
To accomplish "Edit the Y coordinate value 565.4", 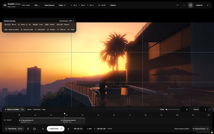I will click(x=83, y=5).
